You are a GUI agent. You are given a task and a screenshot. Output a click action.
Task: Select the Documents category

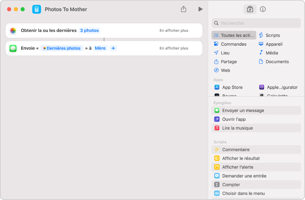tap(274, 62)
